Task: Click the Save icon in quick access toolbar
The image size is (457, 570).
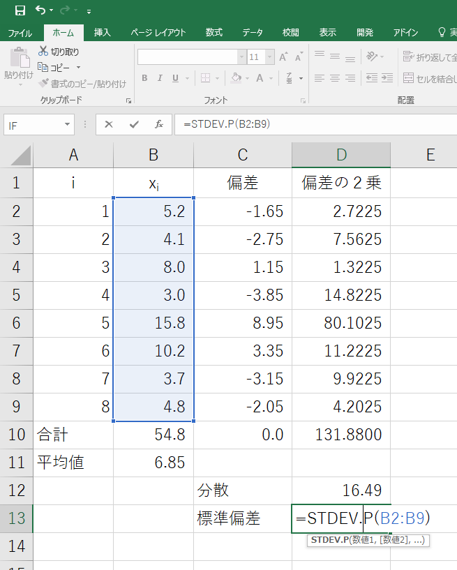Action: pos(20,10)
